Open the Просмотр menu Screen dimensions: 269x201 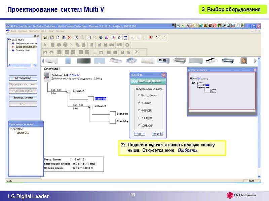(34, 31)
